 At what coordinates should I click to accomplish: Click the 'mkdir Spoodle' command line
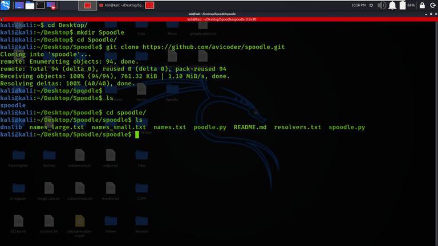[62, 32]
